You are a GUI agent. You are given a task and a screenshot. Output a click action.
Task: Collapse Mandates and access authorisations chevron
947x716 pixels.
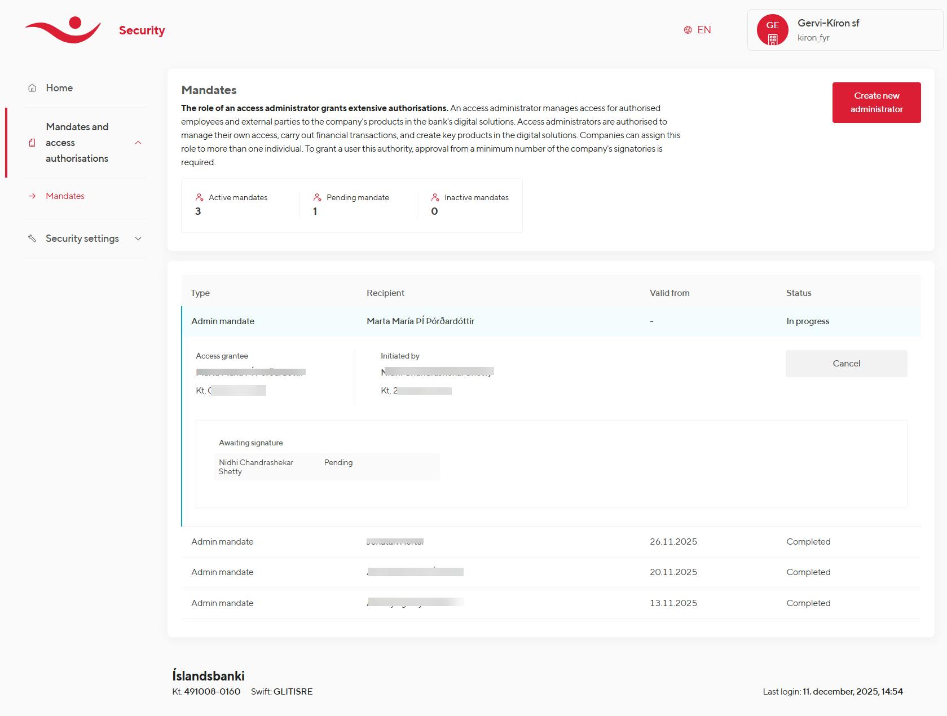pyautogui.click(x=138, y=143)
